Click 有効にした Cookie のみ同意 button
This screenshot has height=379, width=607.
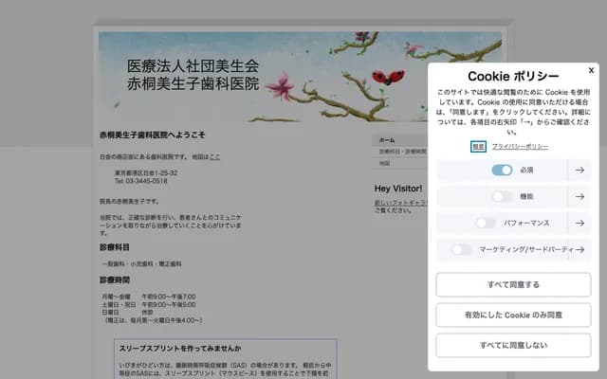pos(513,315)
